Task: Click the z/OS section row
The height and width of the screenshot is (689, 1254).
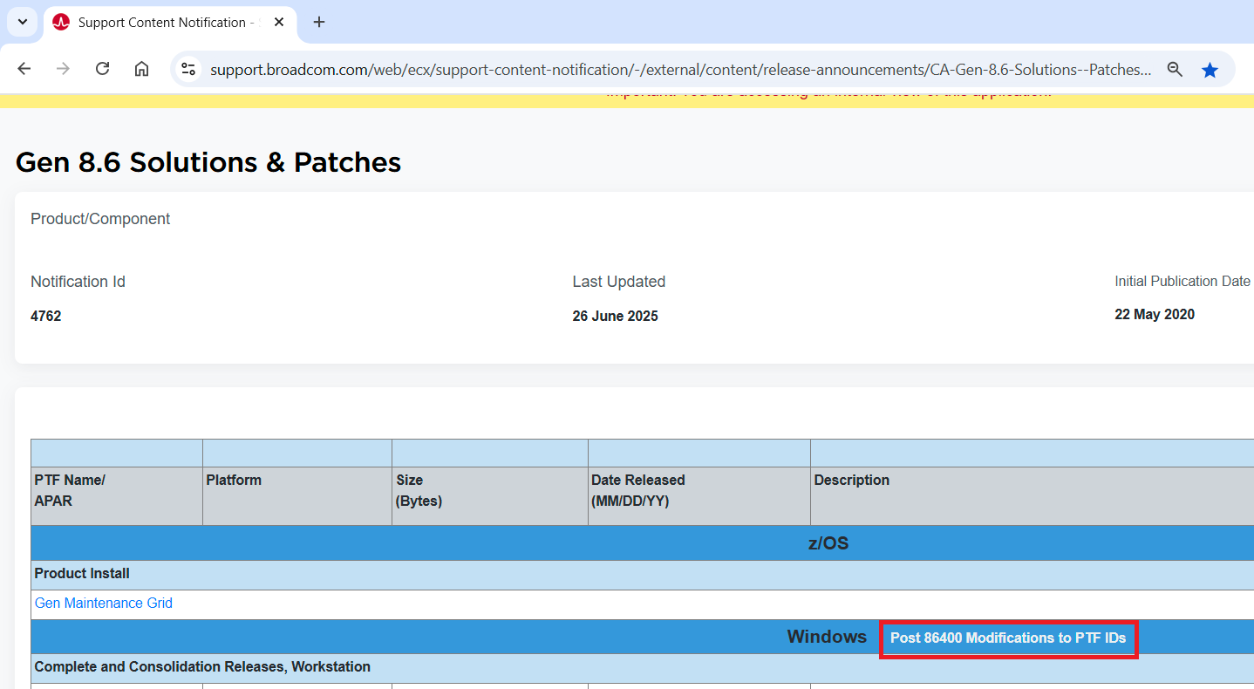Action: tap(643, 543)
